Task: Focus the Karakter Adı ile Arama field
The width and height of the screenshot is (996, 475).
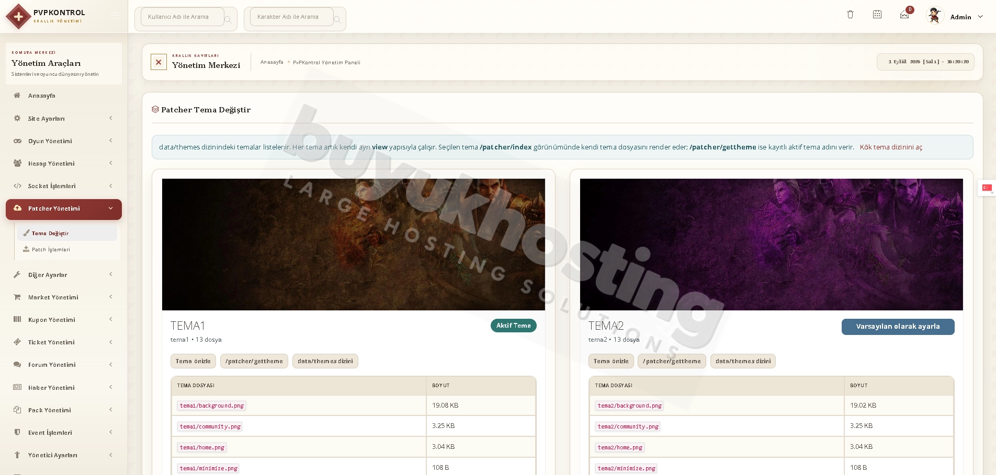Action: point(291,17)
